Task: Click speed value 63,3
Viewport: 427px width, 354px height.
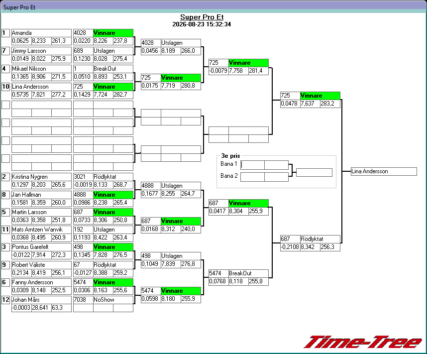Action: pyautogui.click(x=61, y=308)
